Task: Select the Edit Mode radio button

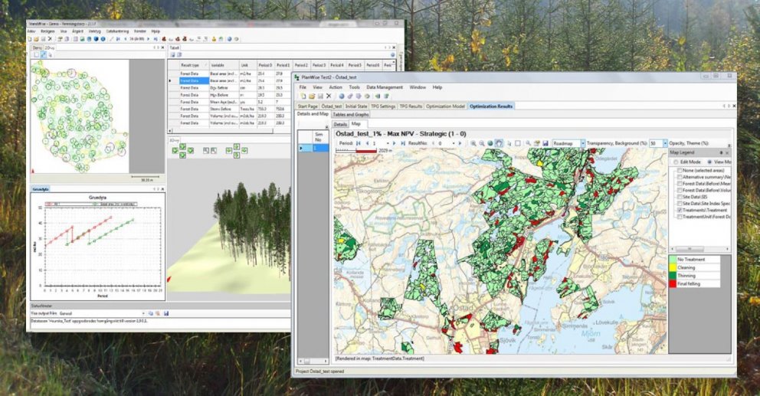Action: click(676, 162)
